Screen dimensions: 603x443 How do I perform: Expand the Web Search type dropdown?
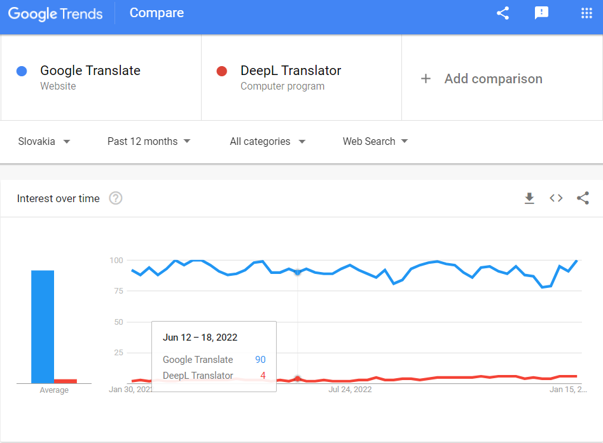point(375,141)
